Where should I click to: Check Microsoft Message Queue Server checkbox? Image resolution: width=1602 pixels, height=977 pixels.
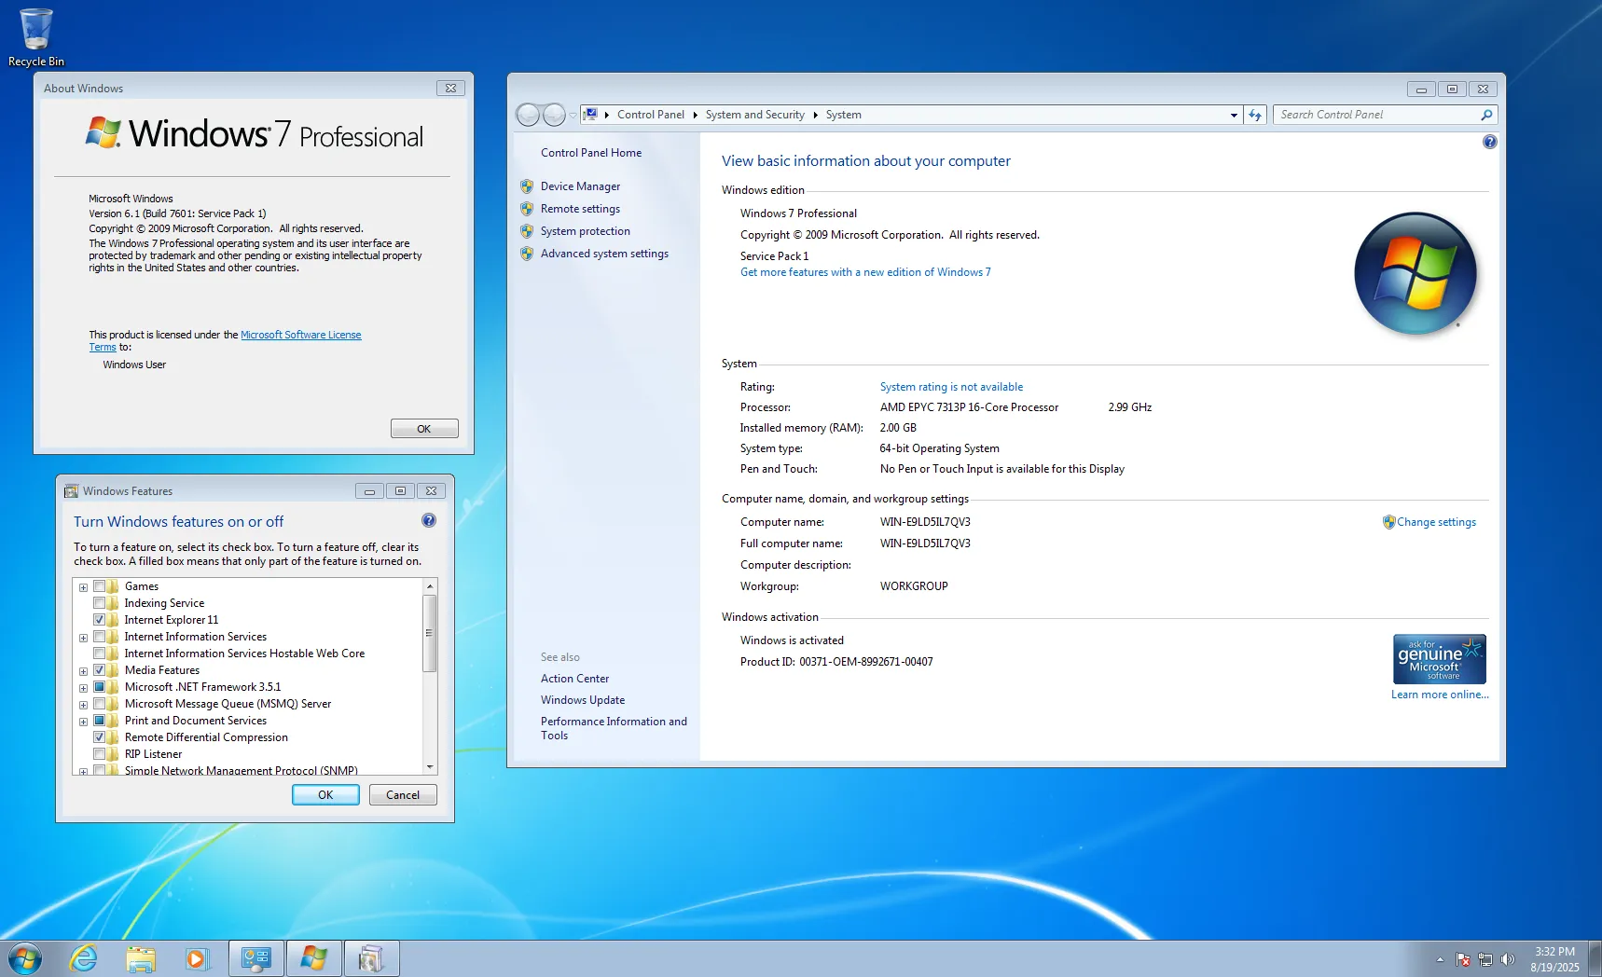coord(99,704)
